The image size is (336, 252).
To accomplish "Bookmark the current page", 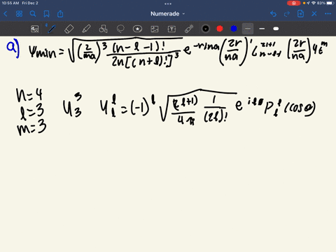I will tap(47, 14).
